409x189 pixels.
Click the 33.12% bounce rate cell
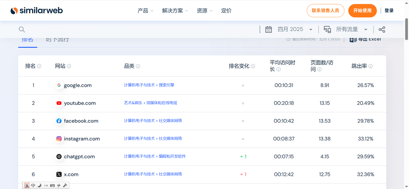click(366, 139)
